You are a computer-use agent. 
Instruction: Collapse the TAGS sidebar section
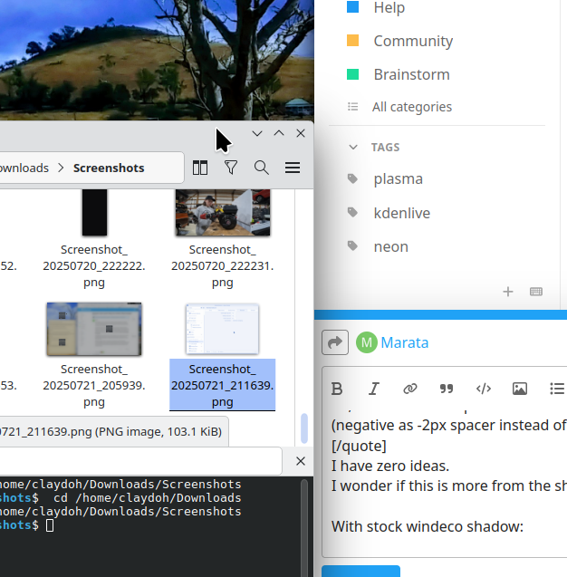click(353, 147)
